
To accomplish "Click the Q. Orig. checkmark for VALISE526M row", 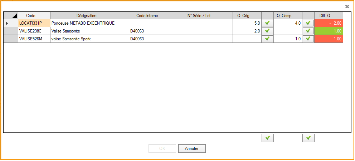I will point(267,39).
